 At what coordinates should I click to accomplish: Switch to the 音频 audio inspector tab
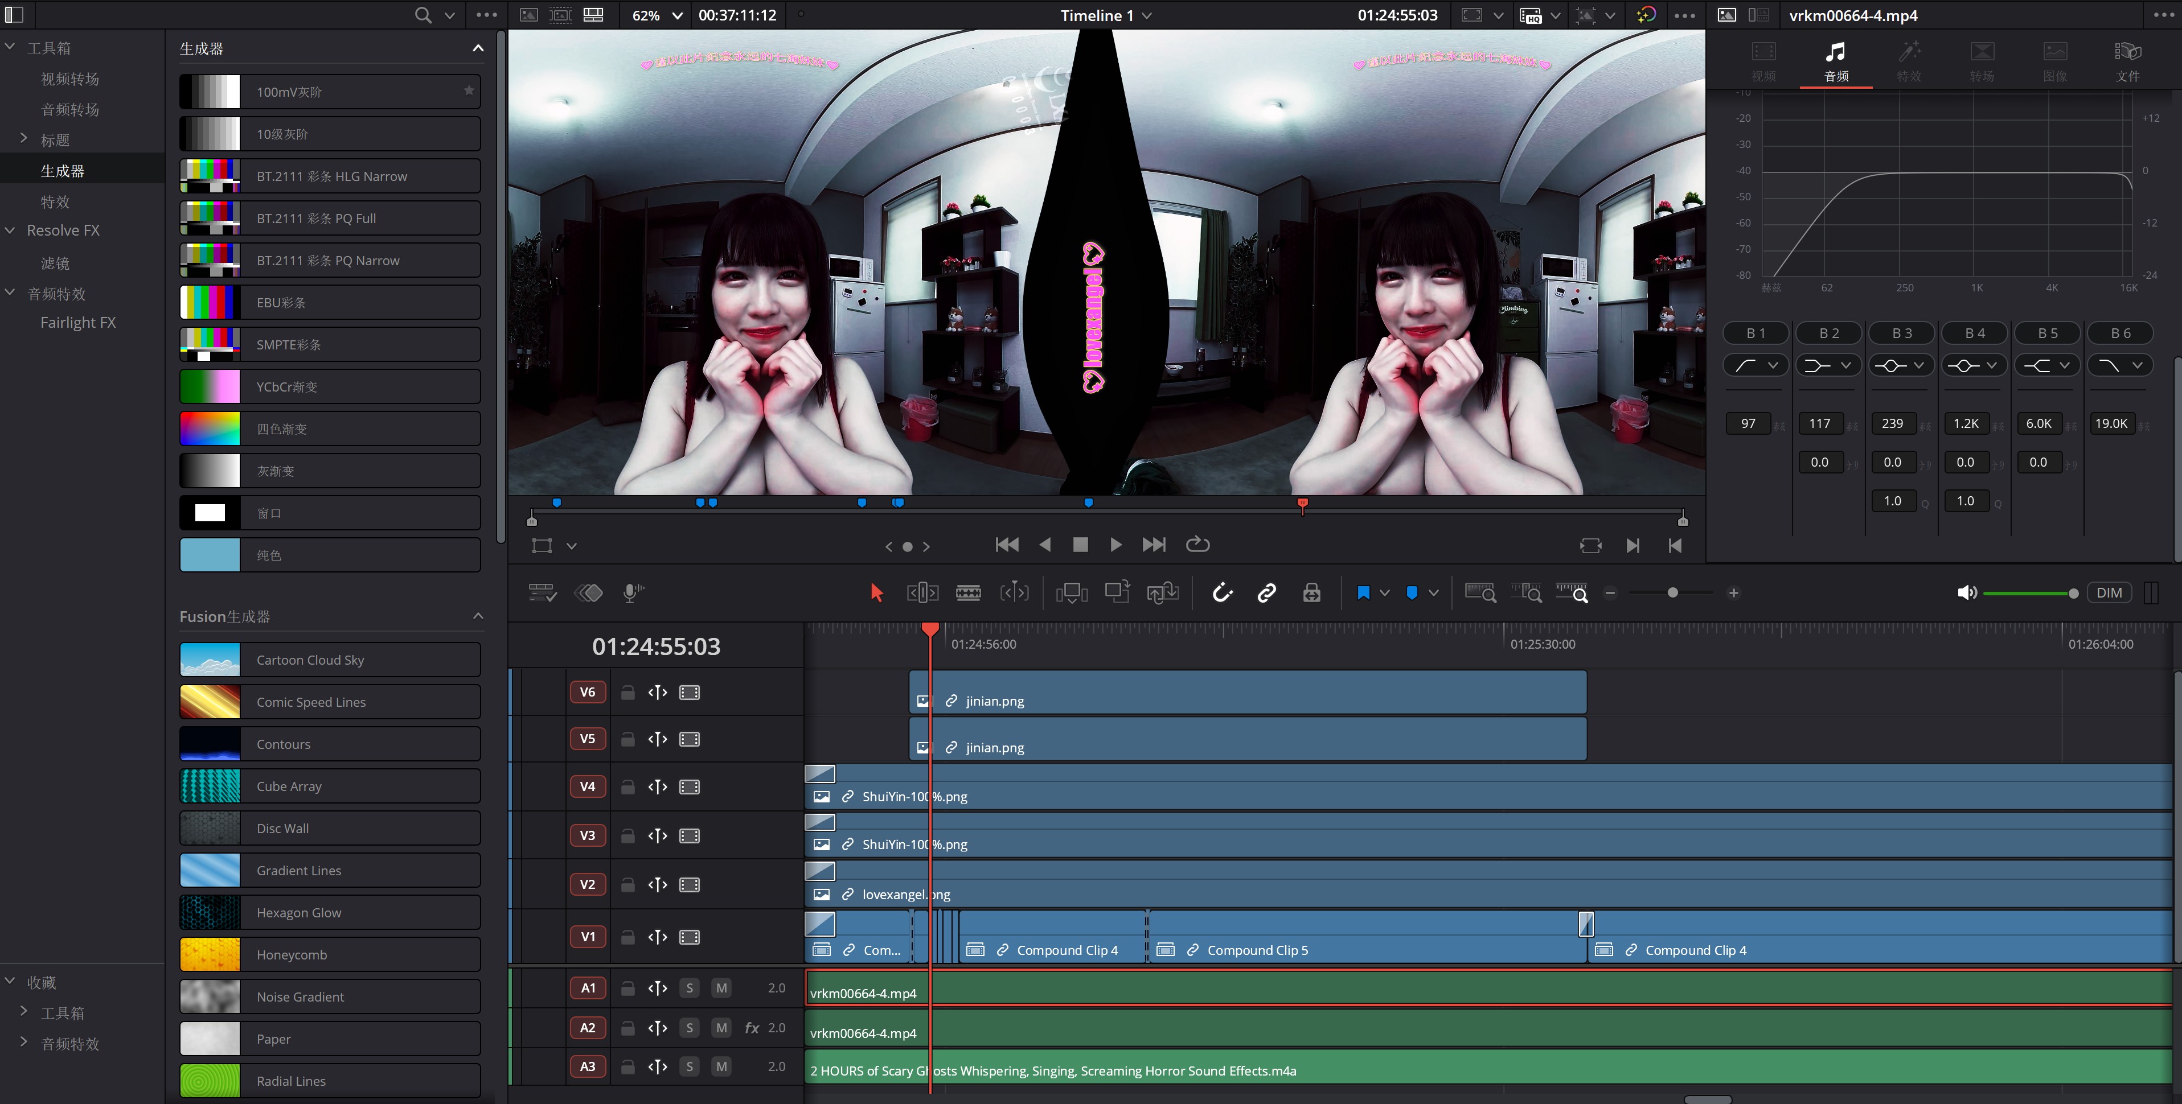[1836, 61]
